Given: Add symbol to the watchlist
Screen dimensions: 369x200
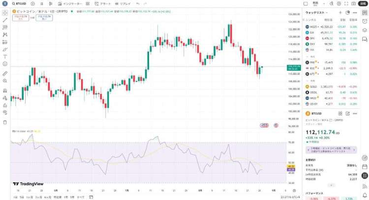Looking at the screenshot, I should click(x=340, y=12).
